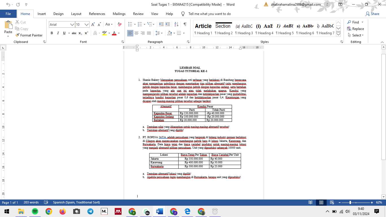Viewport: 386px width, 217px height.
Task: Open the Borders dropdown arrow
Action: point(183,33)
